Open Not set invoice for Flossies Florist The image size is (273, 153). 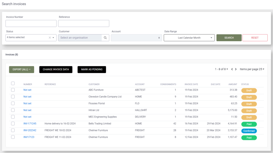point(27,103)
